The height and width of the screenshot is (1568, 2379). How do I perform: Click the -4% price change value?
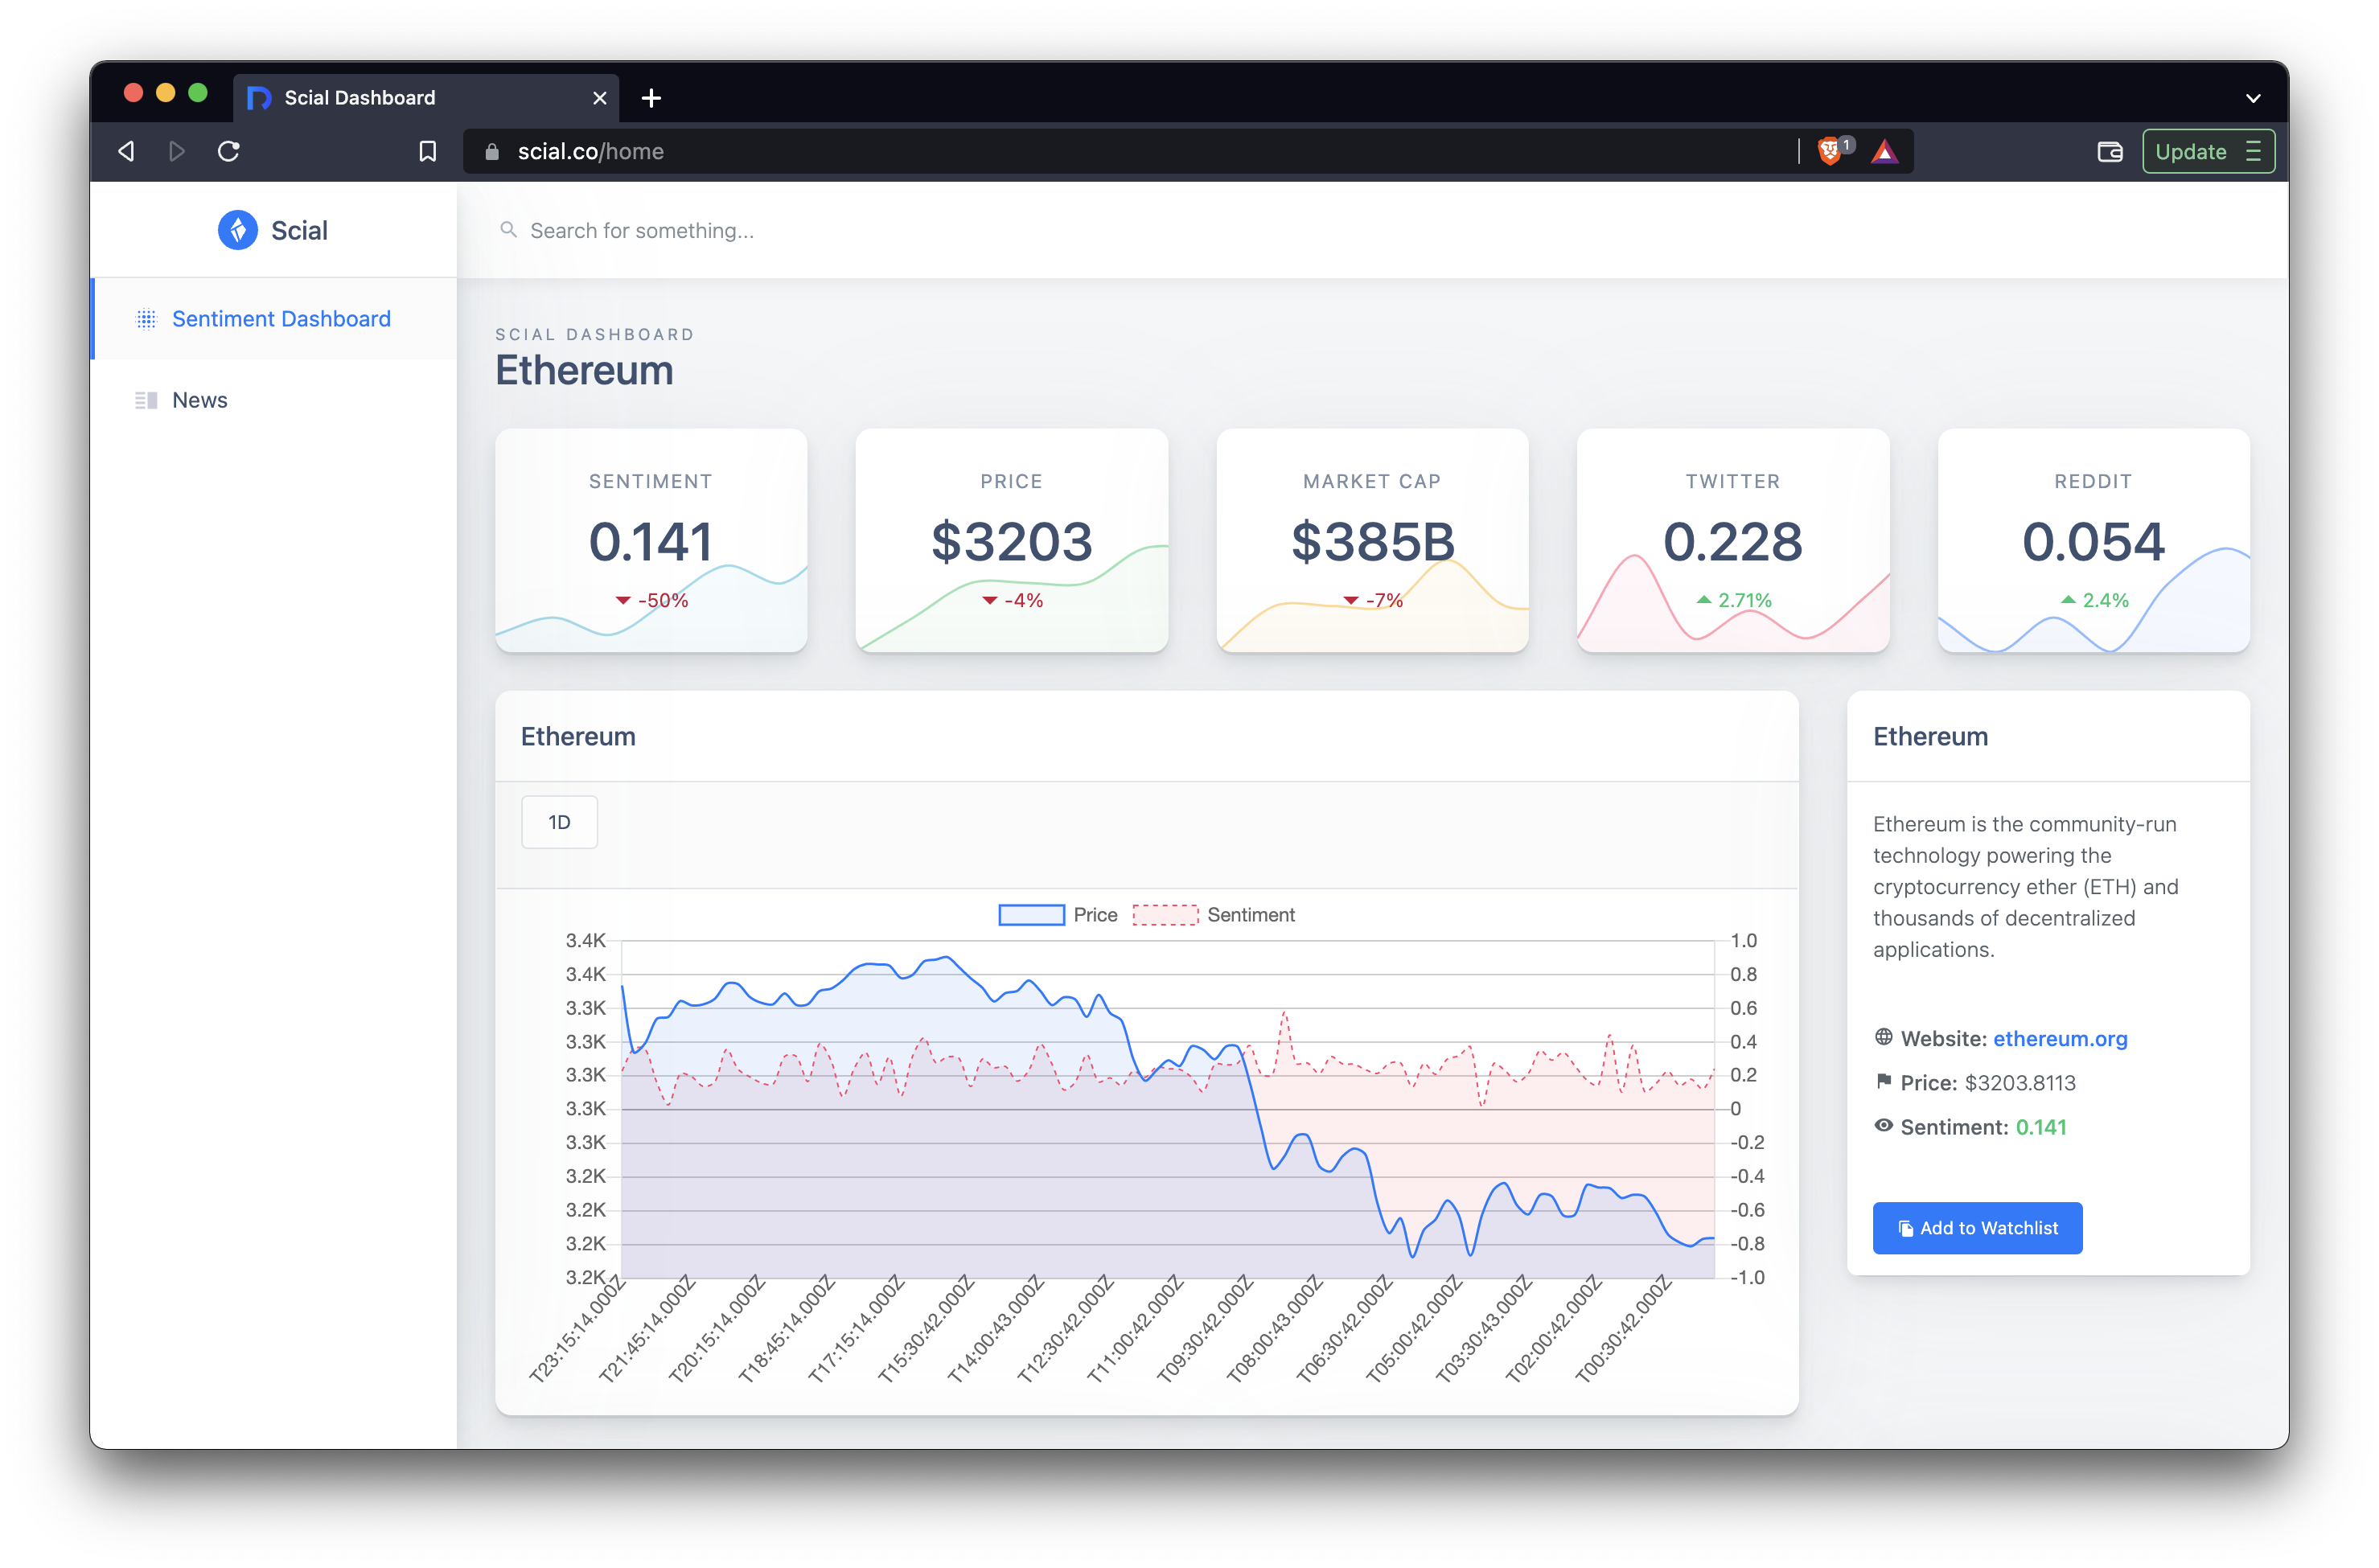click(x=1024, y=600)
